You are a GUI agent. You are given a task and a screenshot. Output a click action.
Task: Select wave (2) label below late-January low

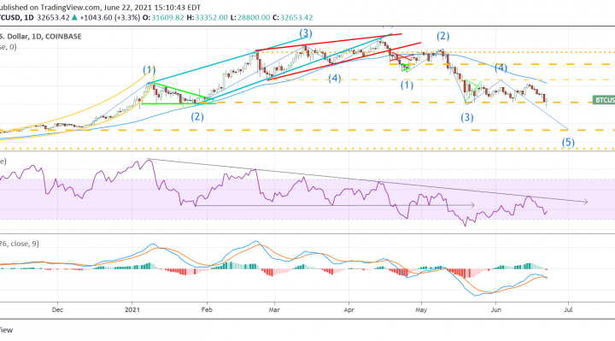pyautogui.click(x=197, y=116)
